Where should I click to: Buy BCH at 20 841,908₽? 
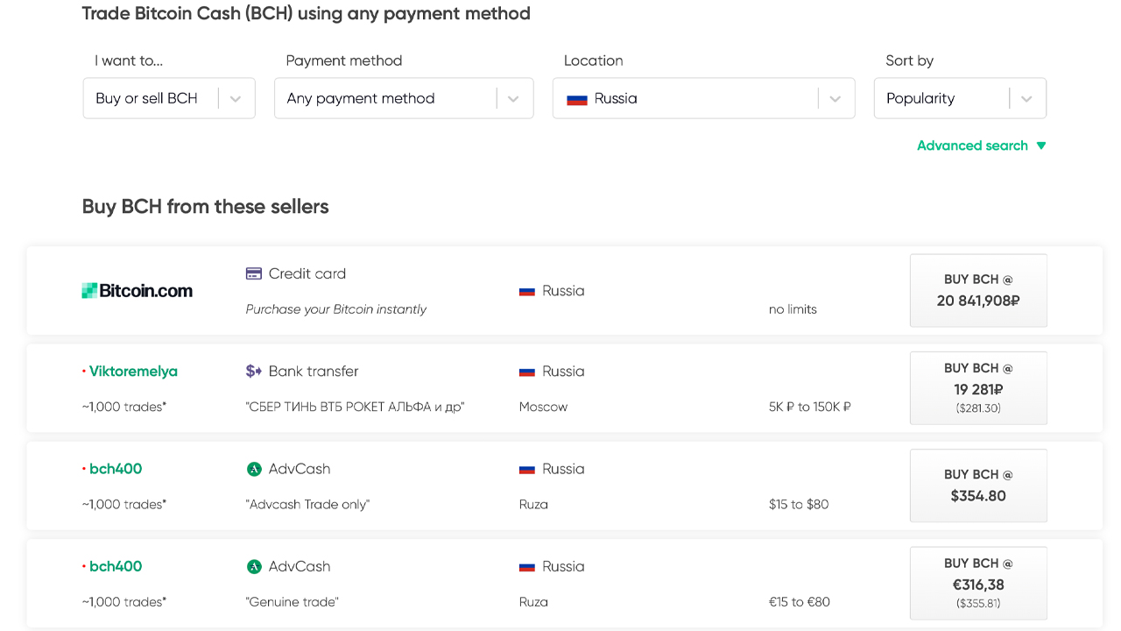[978, 290]
